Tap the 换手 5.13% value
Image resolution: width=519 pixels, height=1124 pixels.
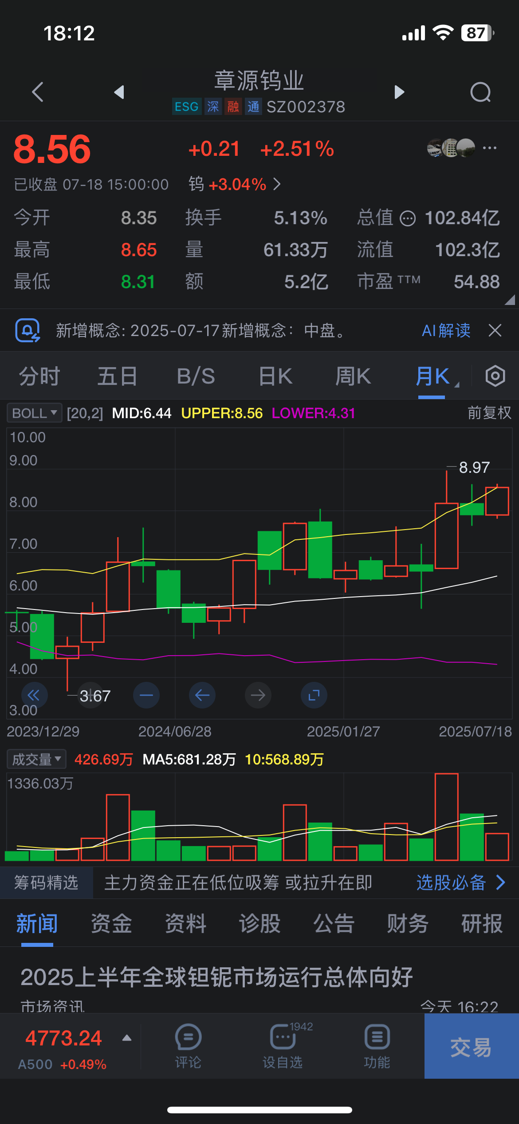300,218
